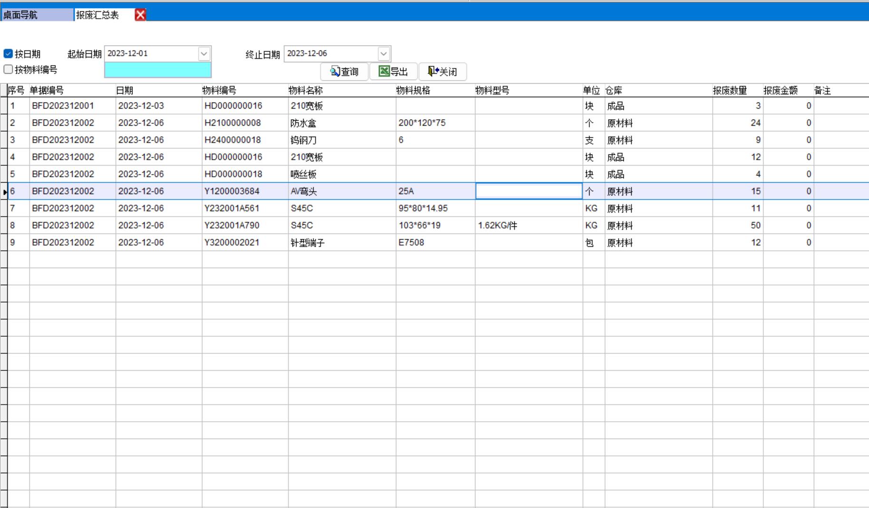Click the Excel icon on Export button
Image resolution: width=869 pixels, height=508 pixels.
384,71
